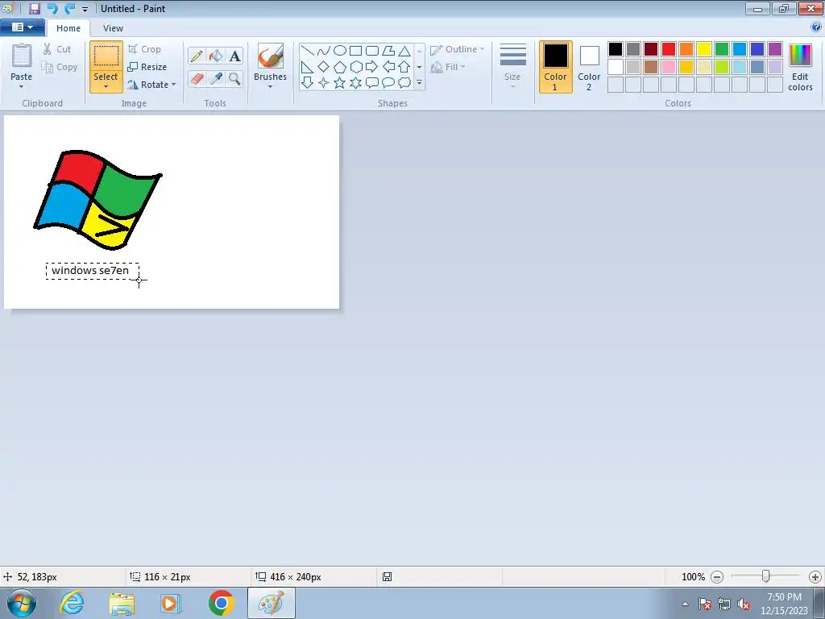Click the zoom slider handle
The image size is (825, 619).
[x=766, y=577]
